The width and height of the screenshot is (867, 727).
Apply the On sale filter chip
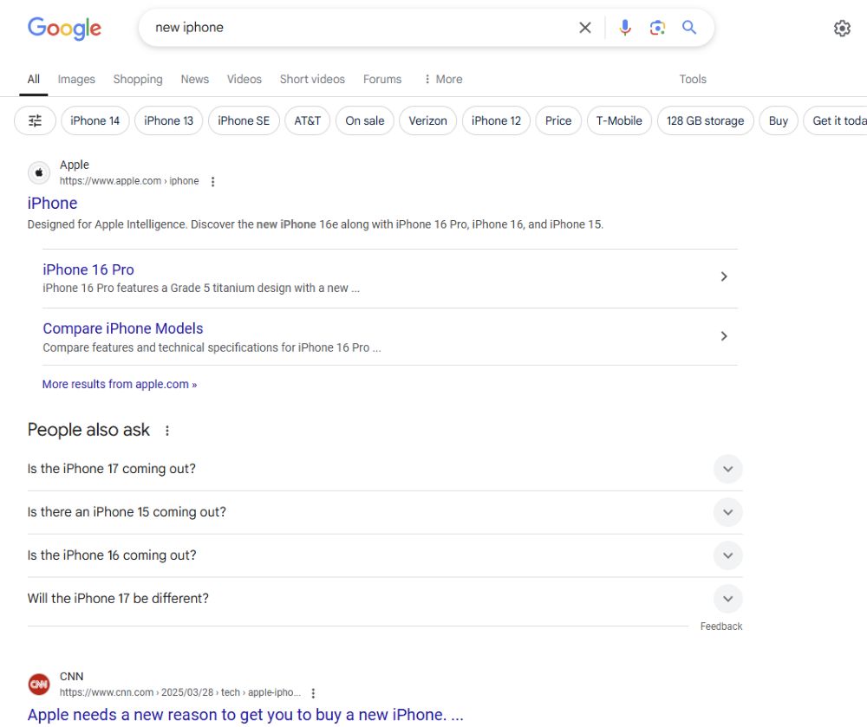click(365, 120)
